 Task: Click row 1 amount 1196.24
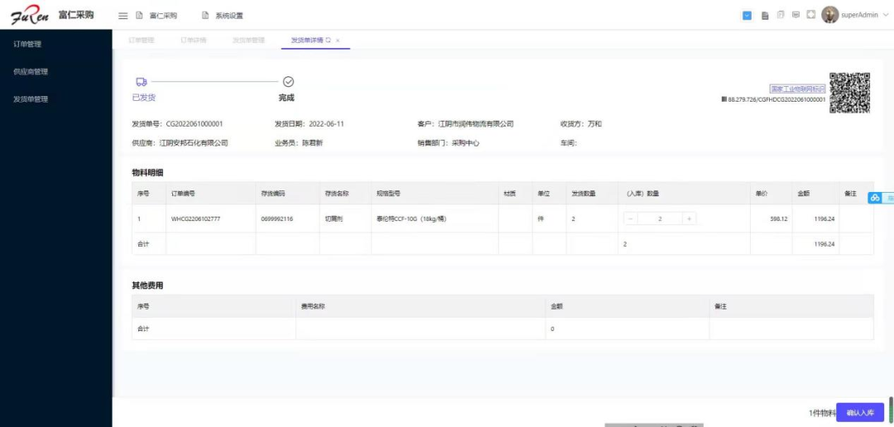tap(824, 219)
